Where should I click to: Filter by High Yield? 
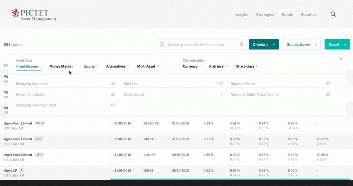pos(173,84)
